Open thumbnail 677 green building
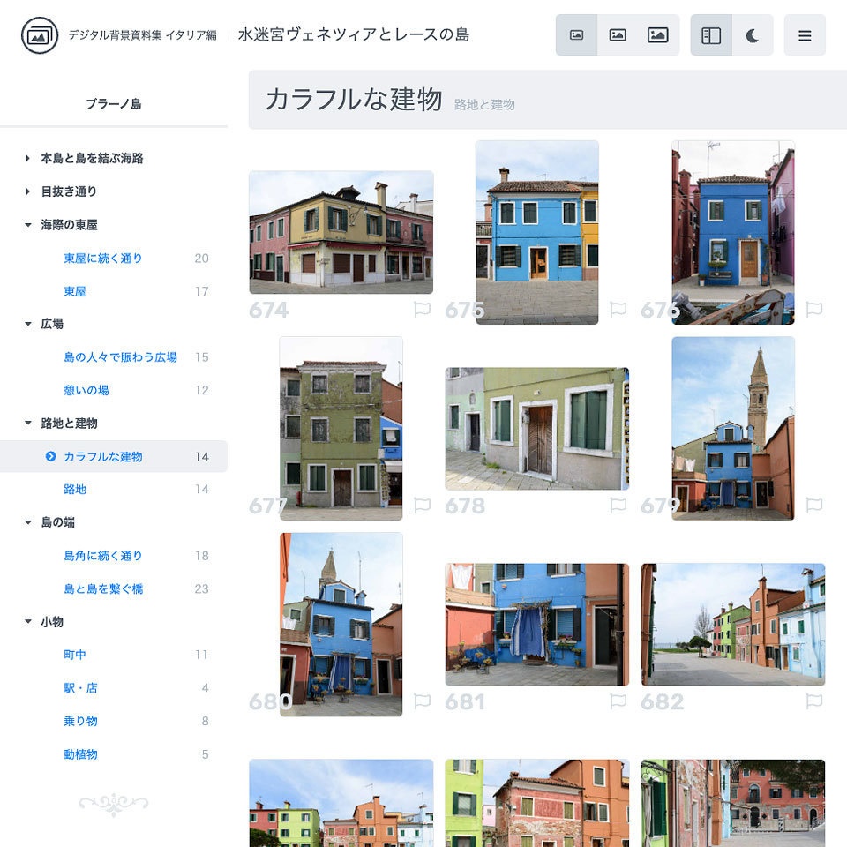The image size is (847, 847). [341, 429]
